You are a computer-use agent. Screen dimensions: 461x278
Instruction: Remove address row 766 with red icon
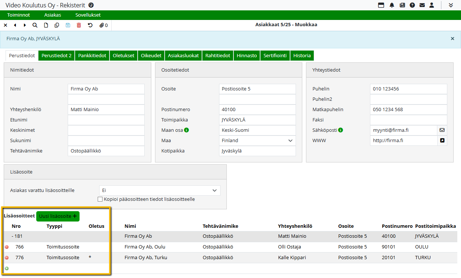tap(7, 247)
